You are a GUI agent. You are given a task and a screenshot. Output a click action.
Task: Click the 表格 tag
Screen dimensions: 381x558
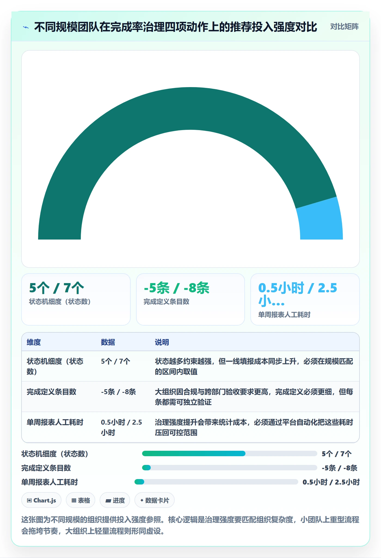click(x=81, y=500)
